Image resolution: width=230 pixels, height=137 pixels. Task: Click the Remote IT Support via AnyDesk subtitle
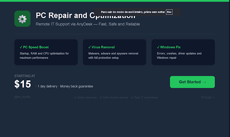(x=88, y=24)
